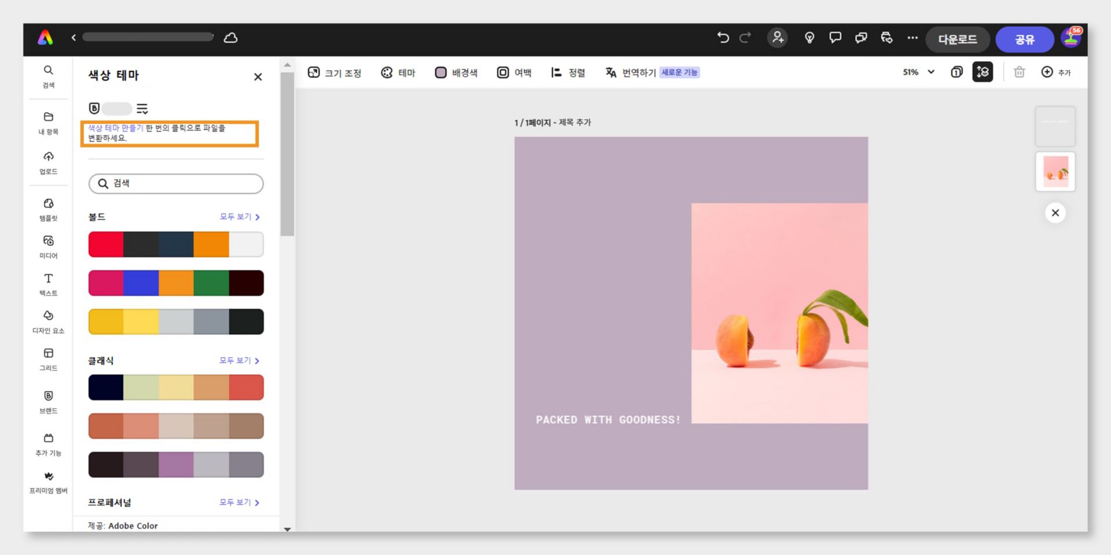The width and height of the screenshot is (1111, 555).
Task: Open the 51% zoom level dropdown
Action: coord(918,72)
